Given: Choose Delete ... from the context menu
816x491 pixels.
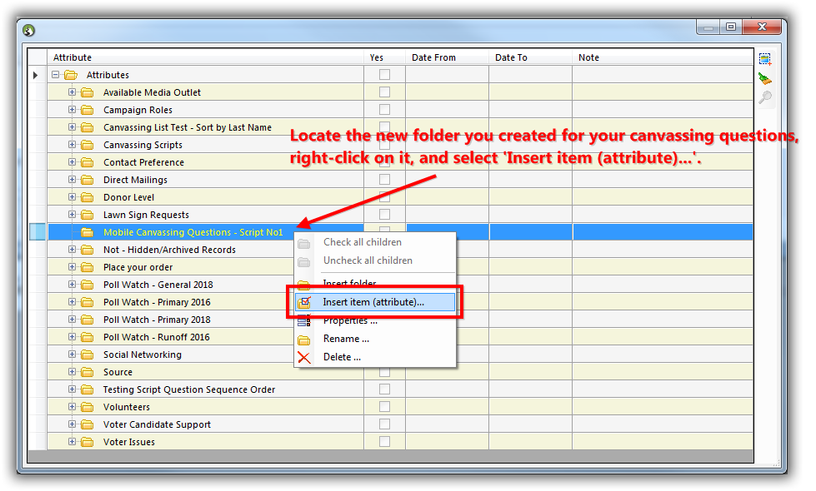Looking at the screenshot, I should [x=375, y=357].
